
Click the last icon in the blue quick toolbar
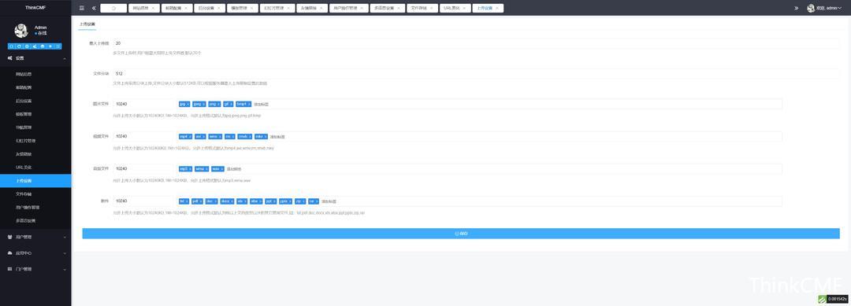tap(58, 46)
